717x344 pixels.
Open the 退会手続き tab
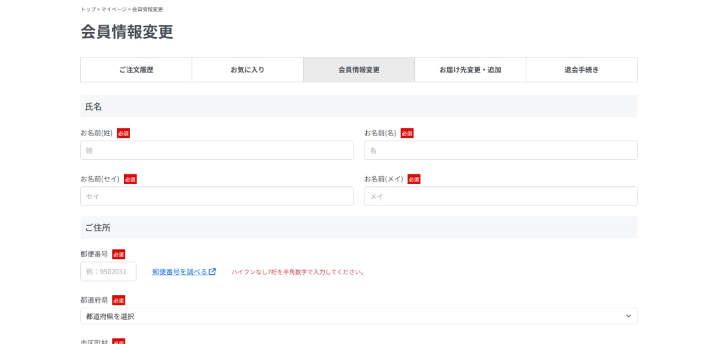point(581,70)
